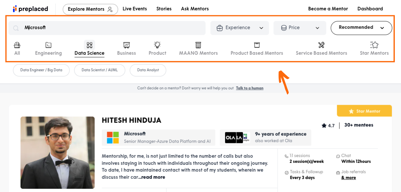Select the Product Based Mentors box icon
This screenshot has height=192, width=401.
[x=257, y=45]
